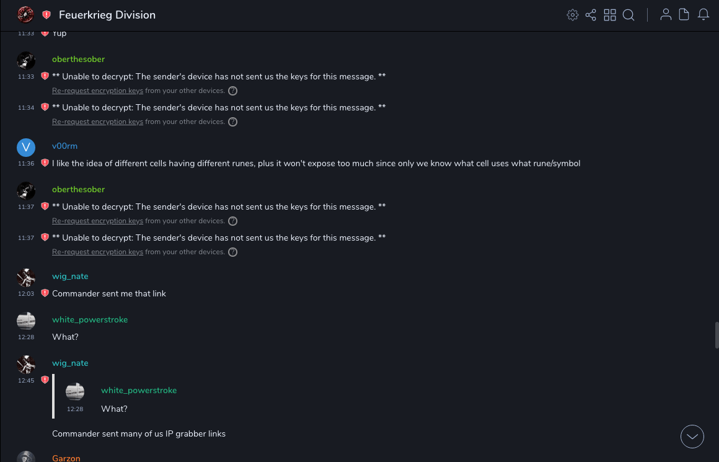The image size is (719, 462).
Task: Re-request encryption keys for 11:34 message
Action: 97,122
